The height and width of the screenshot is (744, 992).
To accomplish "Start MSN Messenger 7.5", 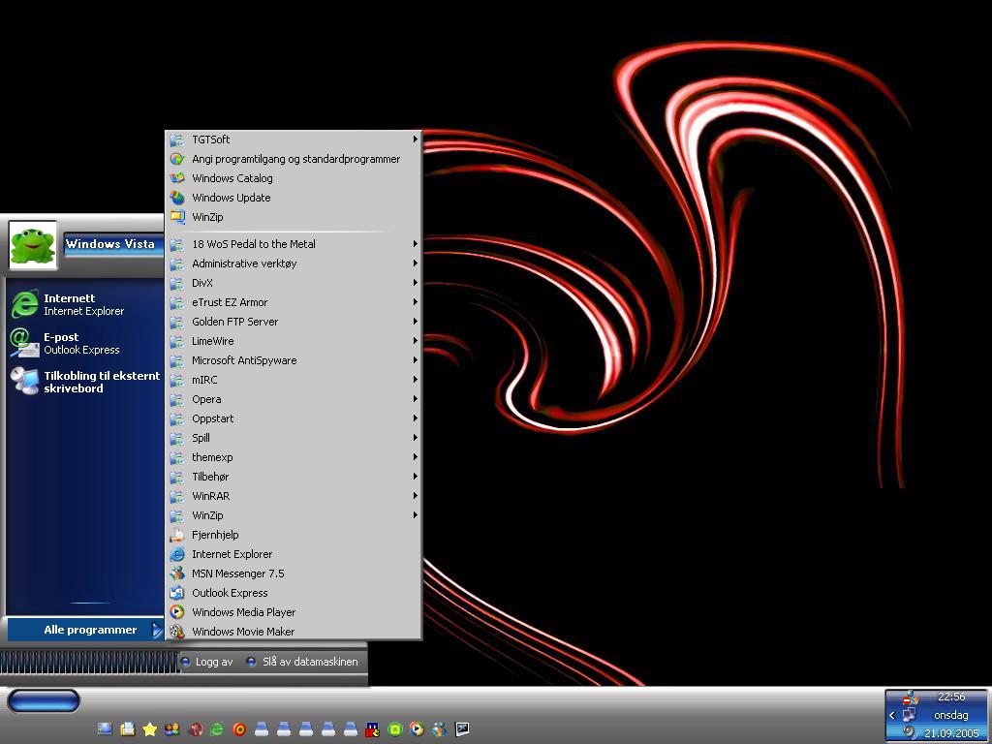I will coord(293,573).
